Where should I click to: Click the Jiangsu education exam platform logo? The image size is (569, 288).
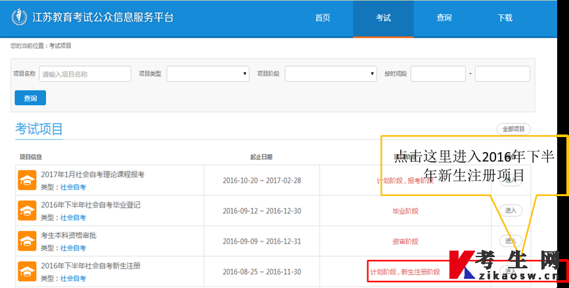19,17
